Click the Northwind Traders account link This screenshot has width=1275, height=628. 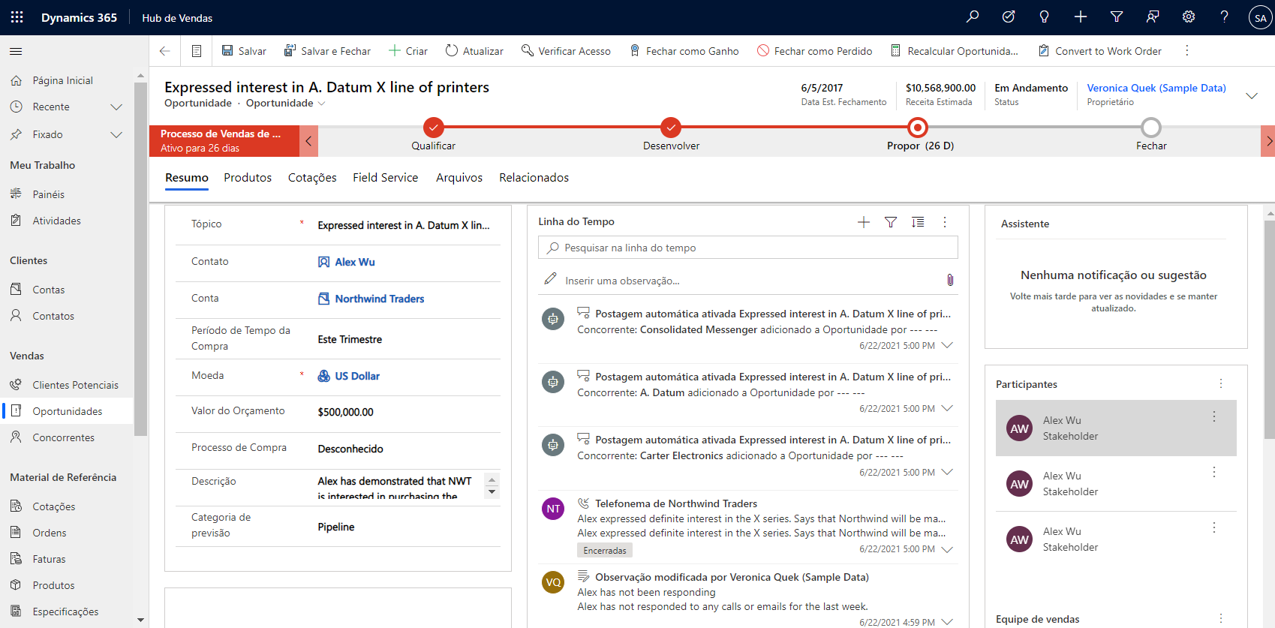tap(379, 299)
